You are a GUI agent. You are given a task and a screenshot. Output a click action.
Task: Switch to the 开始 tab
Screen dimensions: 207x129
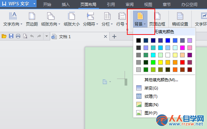tap(47, 5)
